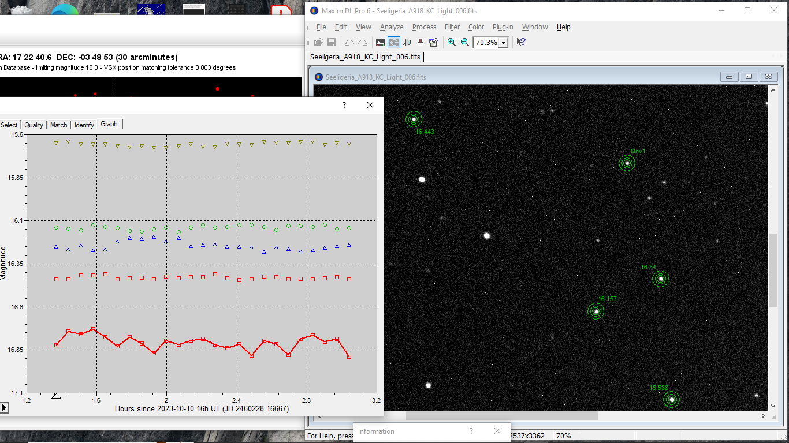Image resolution: width=789 pixels, height=443 pixels.
Task: Select the Seeligeria_A918_KC_Light_006.fits document tab
Action: pos(365,57)
